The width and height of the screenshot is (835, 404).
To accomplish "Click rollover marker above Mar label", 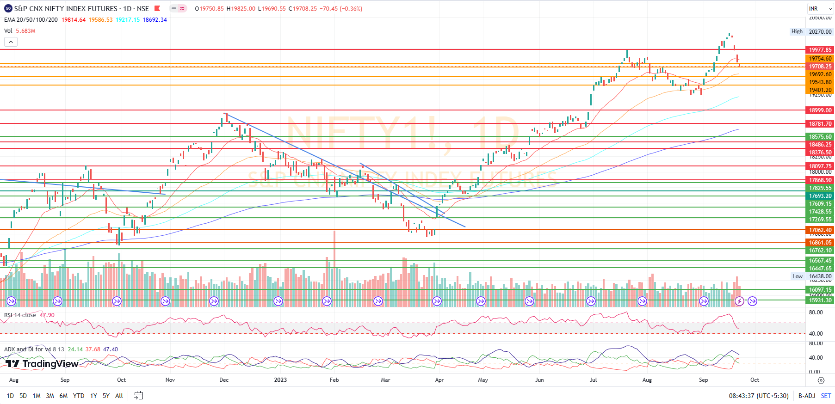I will pyautogui.click(x=378, y=301).
